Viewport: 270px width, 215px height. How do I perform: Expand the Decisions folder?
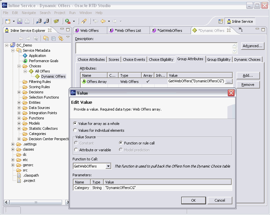coord(19,92)
